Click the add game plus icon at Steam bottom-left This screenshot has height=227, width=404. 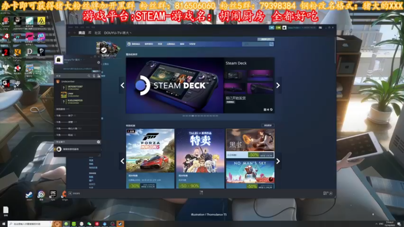pos(70,193)
